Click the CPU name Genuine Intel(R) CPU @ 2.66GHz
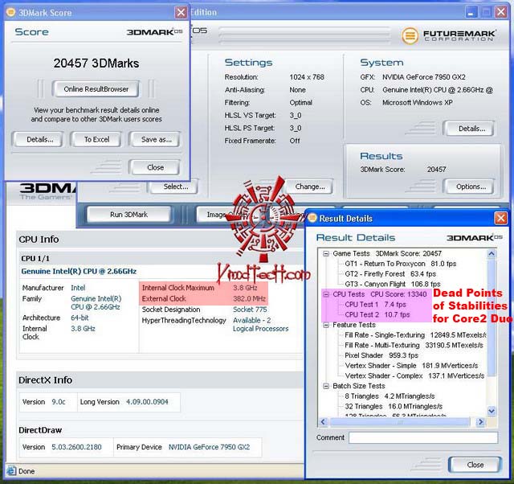The image size is (514, 484). [x=79, y=272]
